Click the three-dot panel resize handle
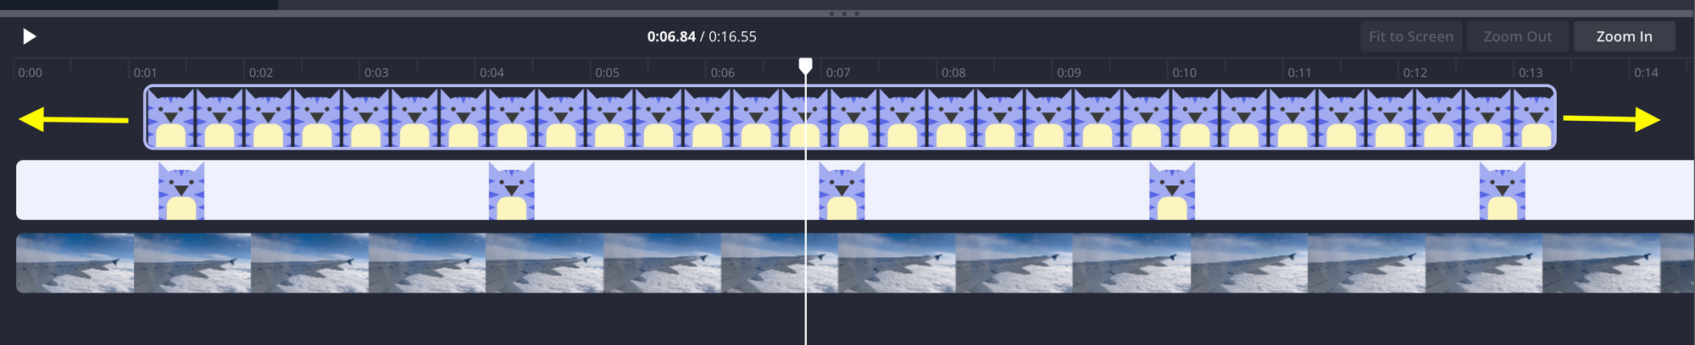Viewport: 1695px width, 345px height. (x=844, y=14)
